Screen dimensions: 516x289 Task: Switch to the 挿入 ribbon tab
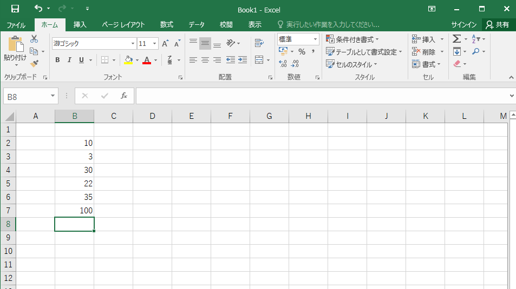click(x=80, y=25)
